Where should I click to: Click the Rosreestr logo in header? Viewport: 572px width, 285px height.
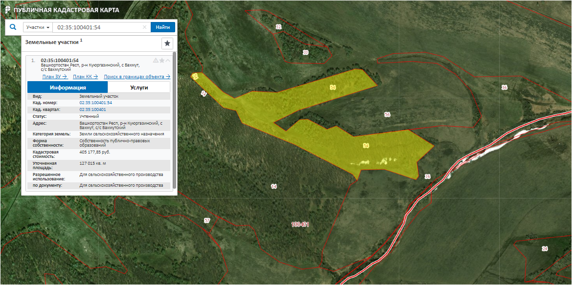(7, 10)
